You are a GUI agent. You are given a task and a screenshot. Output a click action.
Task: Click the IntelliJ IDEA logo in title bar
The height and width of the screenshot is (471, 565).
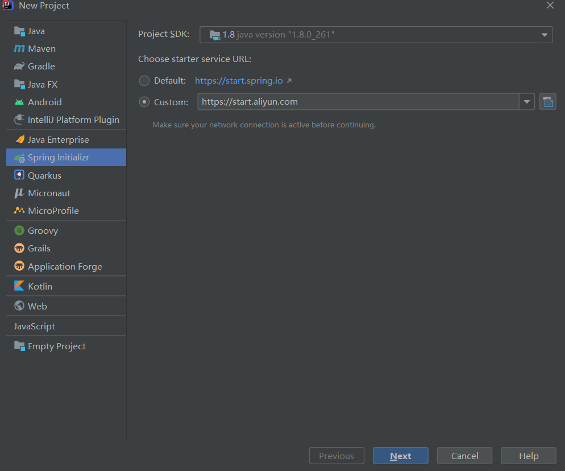click(x=7, y=5)
